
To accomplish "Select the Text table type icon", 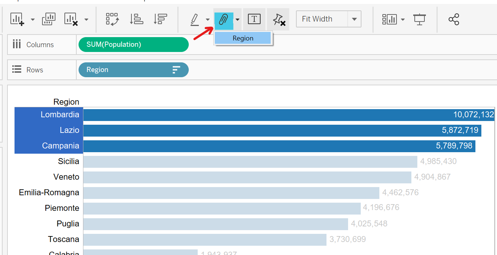I will [x=254, y=19].
